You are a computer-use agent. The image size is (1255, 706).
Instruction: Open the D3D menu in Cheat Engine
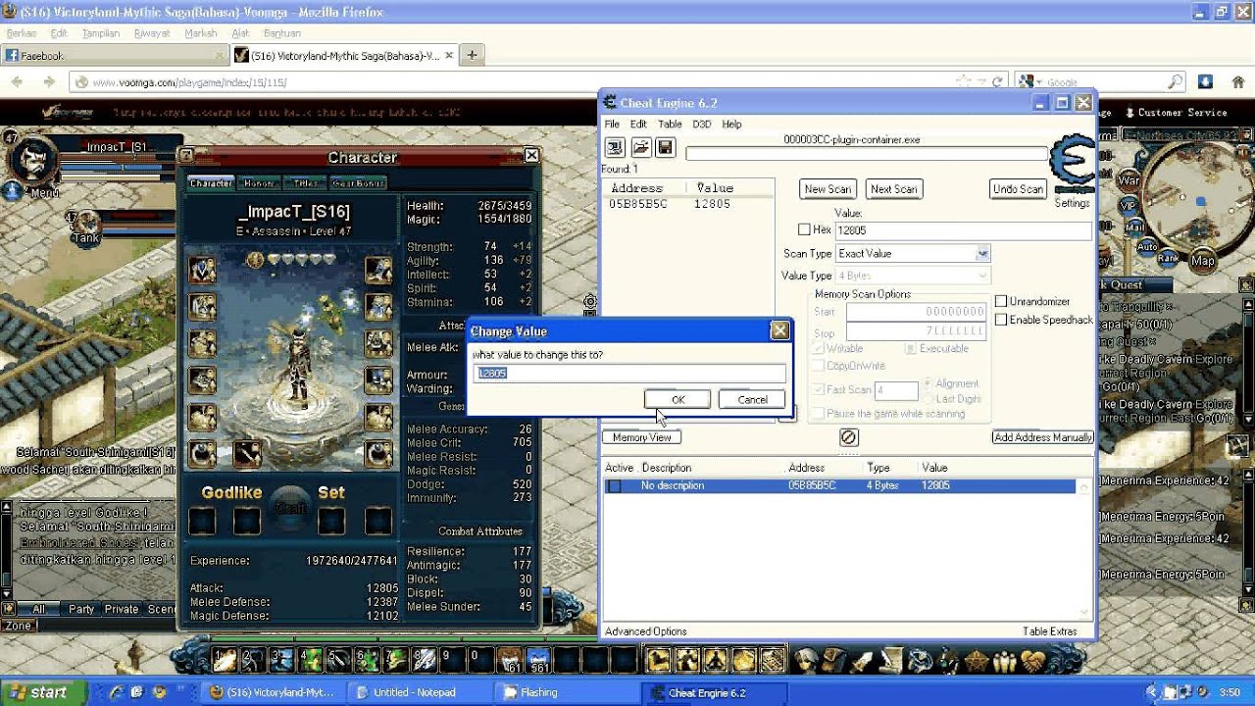(702, 125)
